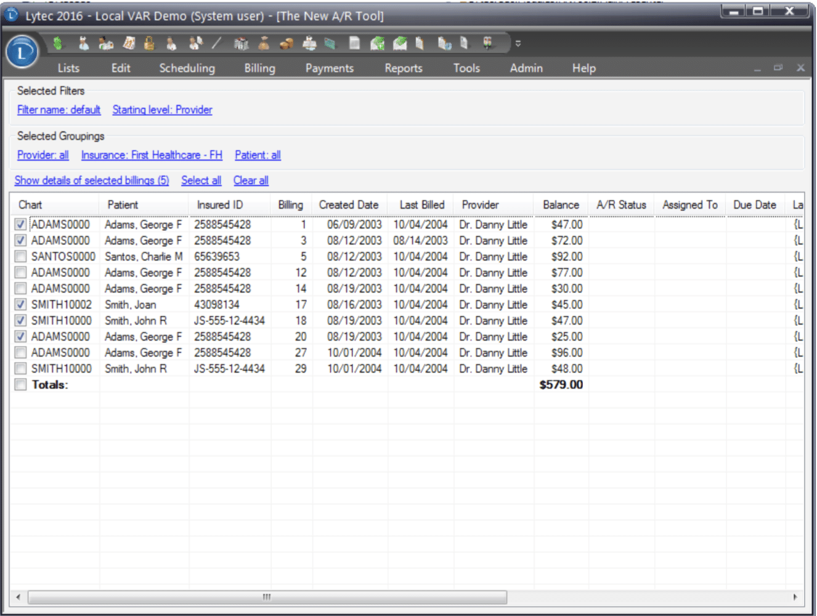
Task: Click "Show details of selected billings (5)"
Action: click(92, 180)
